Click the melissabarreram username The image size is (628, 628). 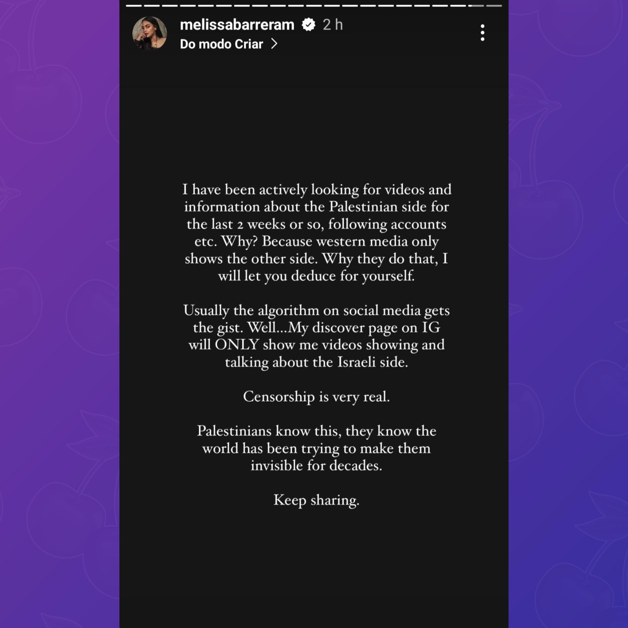click(x=237, y=25)
